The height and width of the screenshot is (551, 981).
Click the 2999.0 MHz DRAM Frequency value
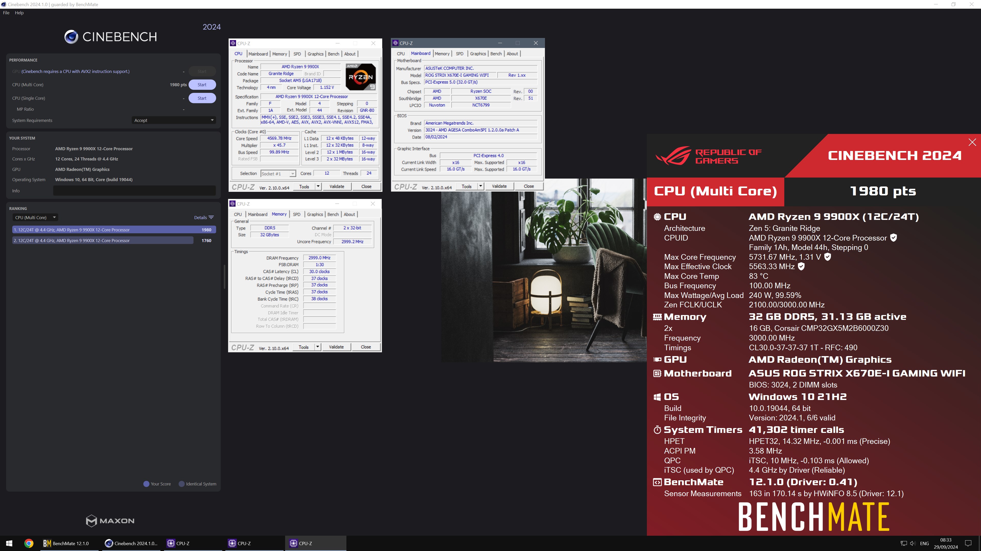click(x=319, y=258)
